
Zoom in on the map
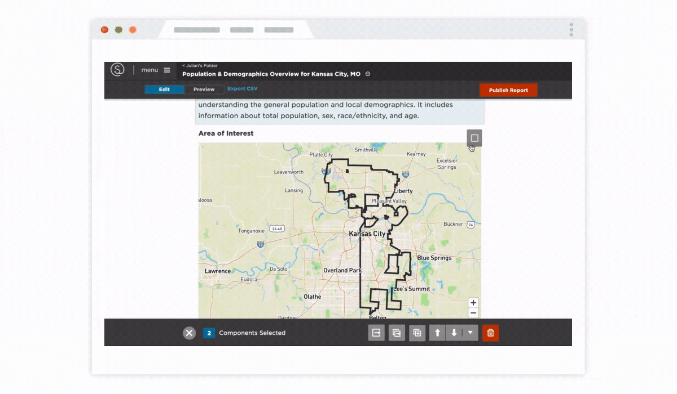(473, 303)
